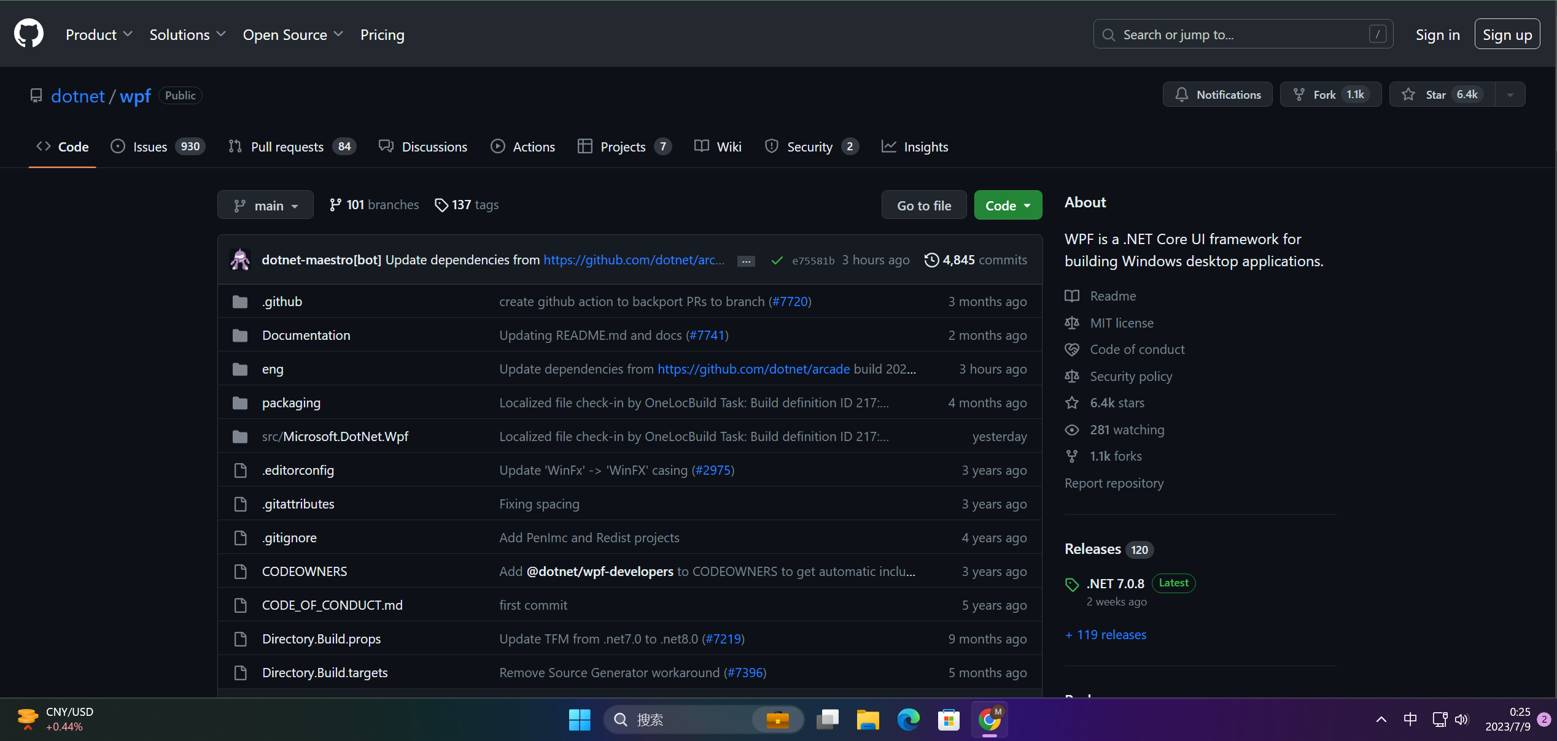Open the main branch dropdown
The width and height of the screenshot is (1557, 741).
(265, 205)
